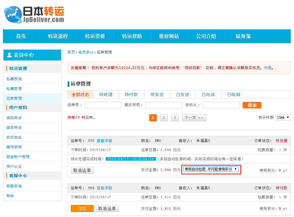Click the 充值 recharge link

tap(268, 68)
